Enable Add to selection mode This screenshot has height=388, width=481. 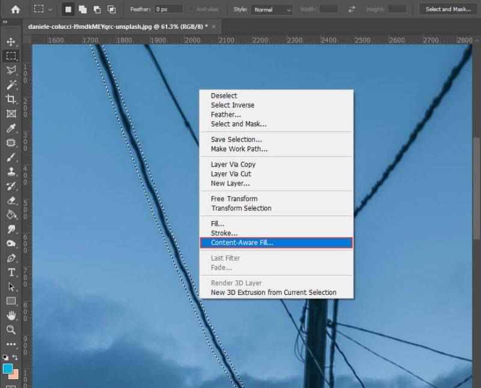click(x=82, y=10)
